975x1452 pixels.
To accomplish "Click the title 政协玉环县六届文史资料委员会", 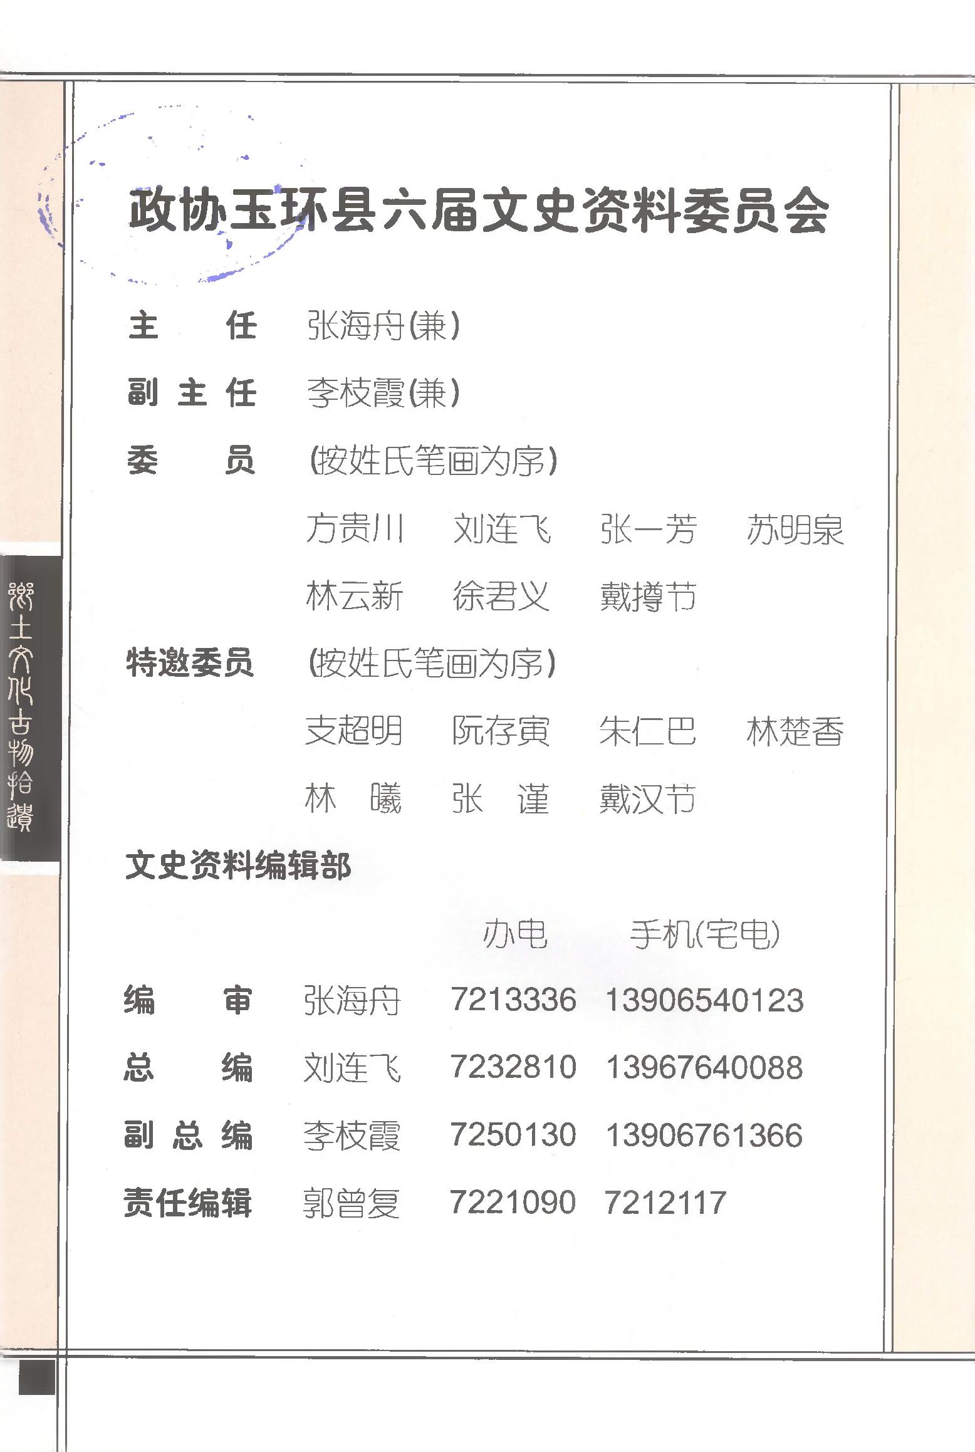I will [479, 211].
